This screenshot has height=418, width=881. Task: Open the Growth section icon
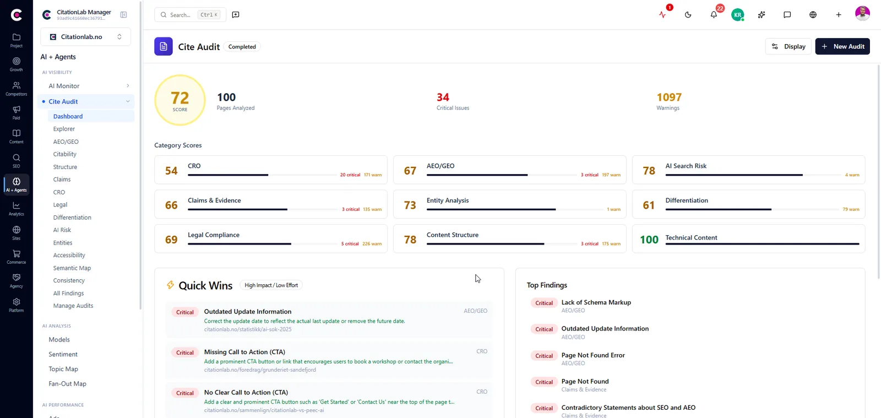17,64
